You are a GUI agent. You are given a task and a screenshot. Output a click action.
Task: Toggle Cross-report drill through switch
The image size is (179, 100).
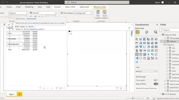pyautogui.click(x=156, y=80)
